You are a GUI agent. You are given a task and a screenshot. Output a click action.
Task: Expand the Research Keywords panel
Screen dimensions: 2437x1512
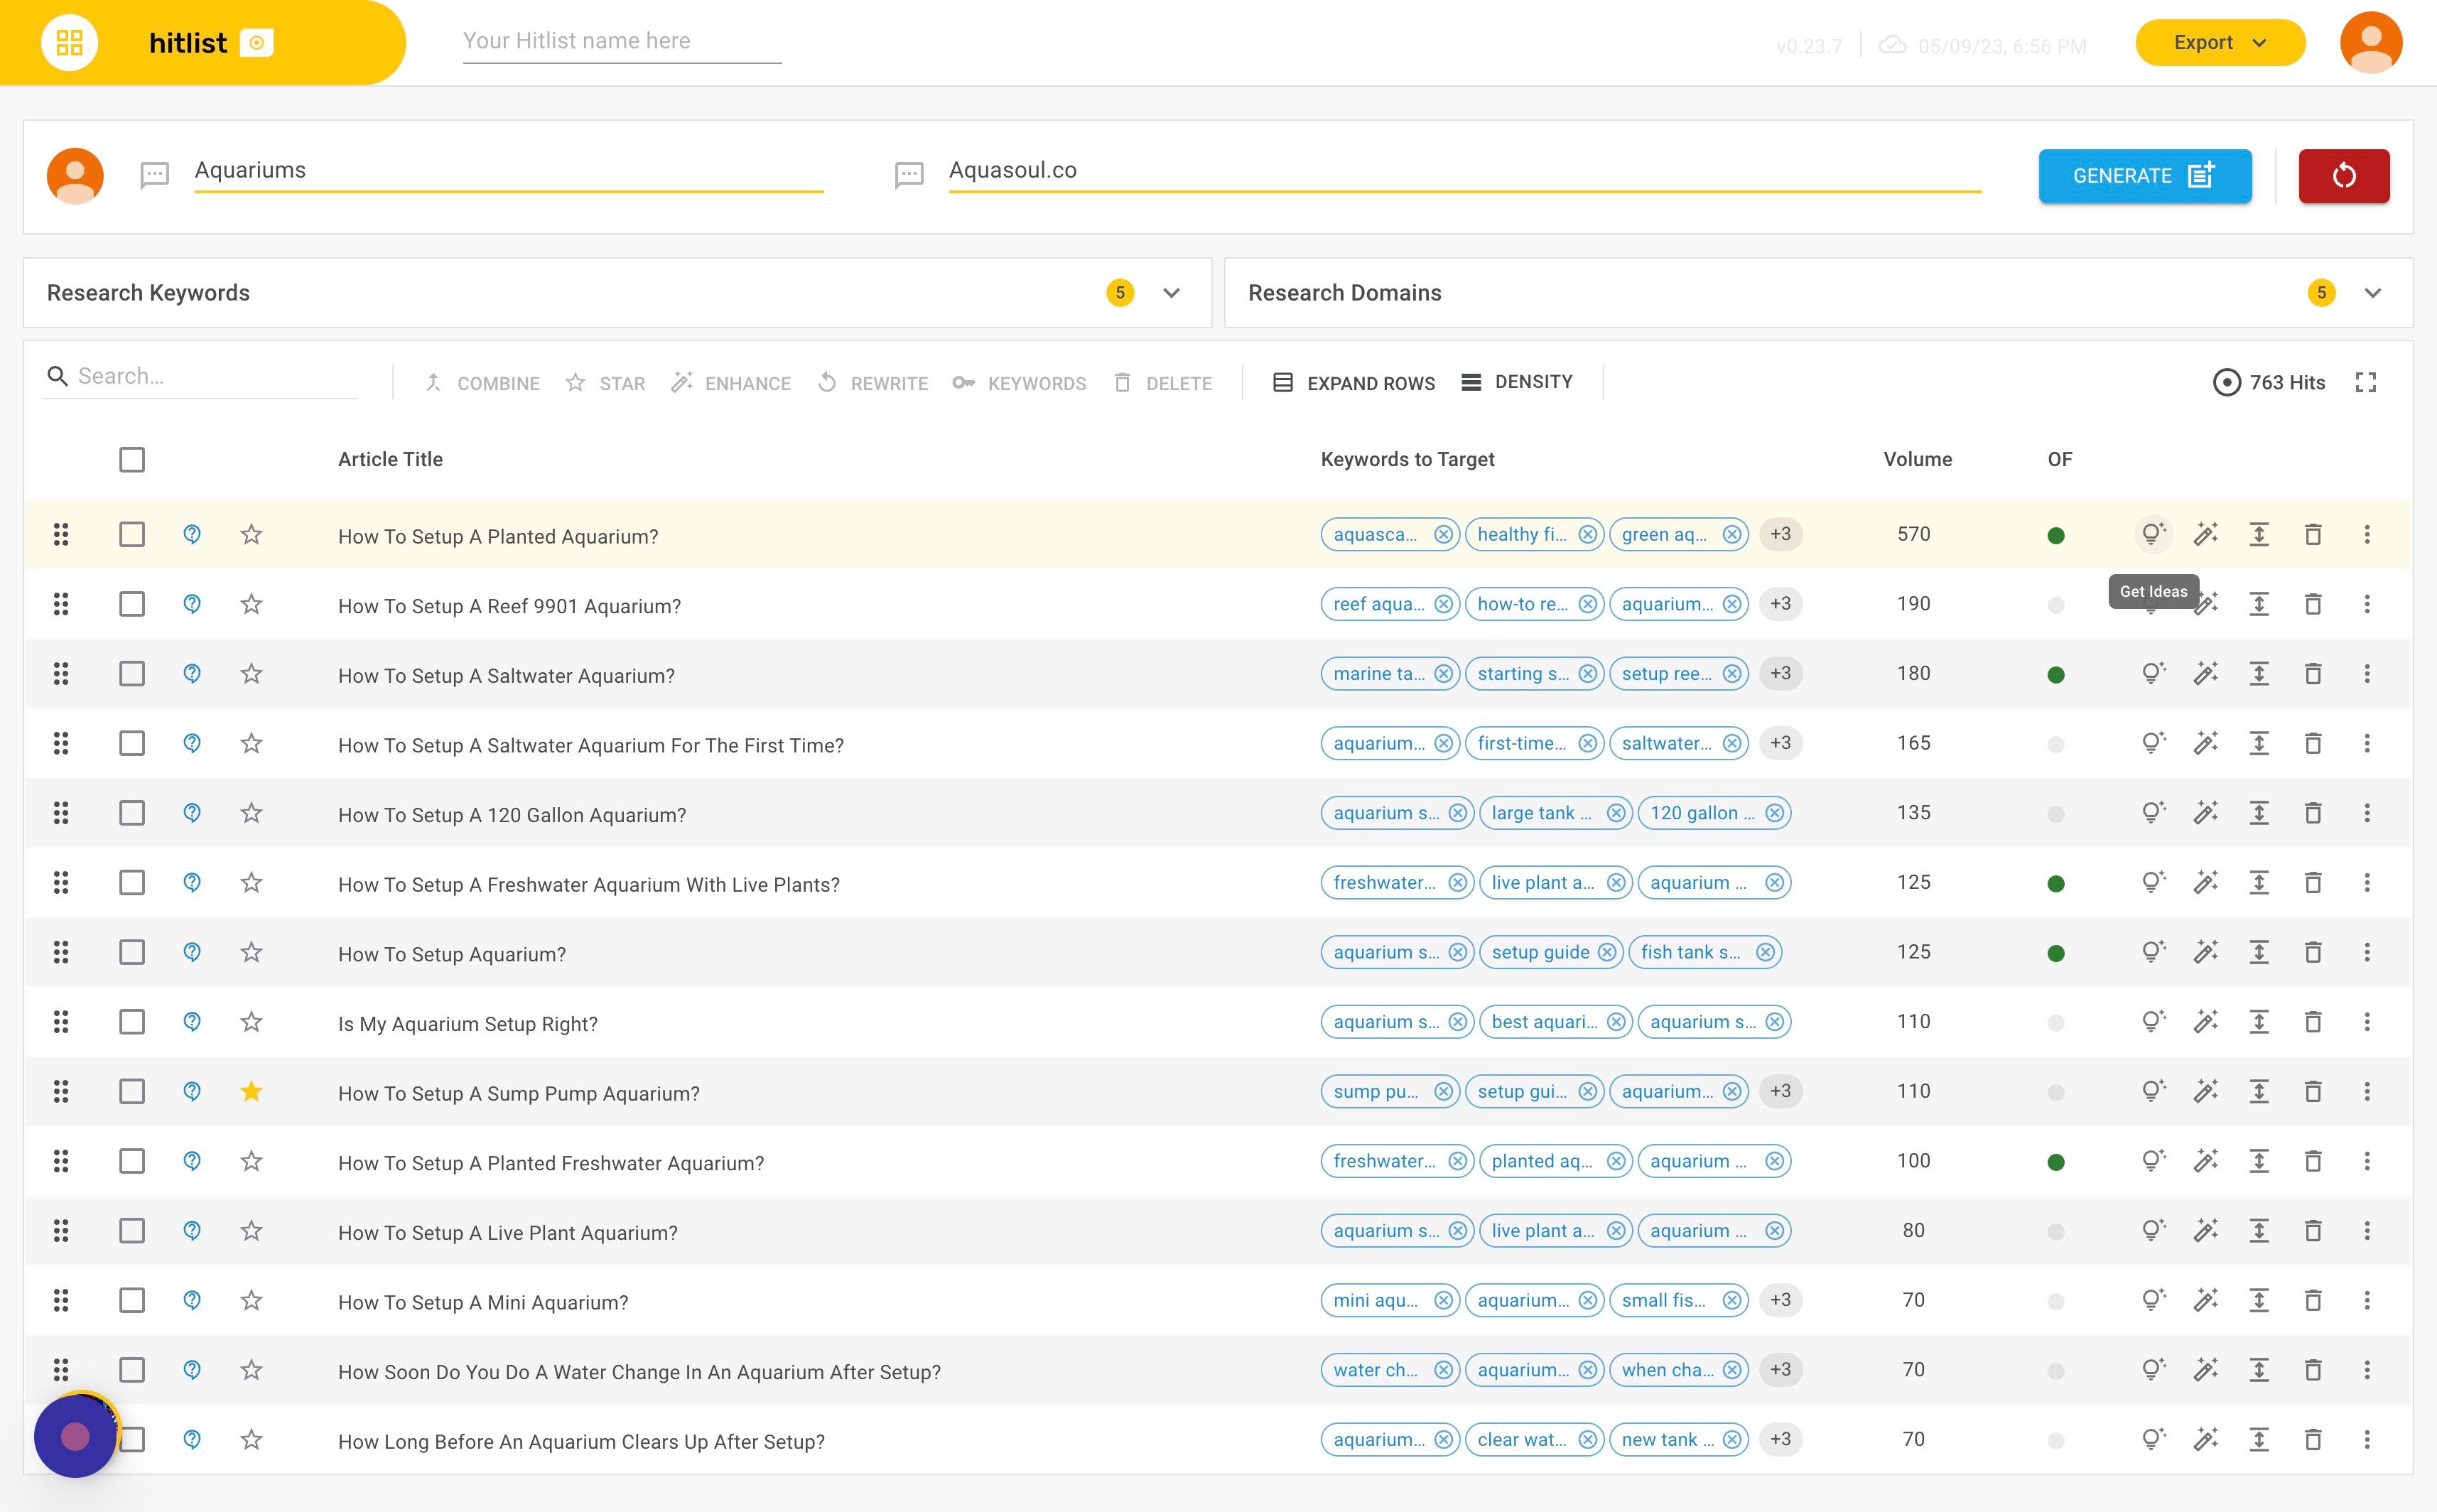(1171, 293)
